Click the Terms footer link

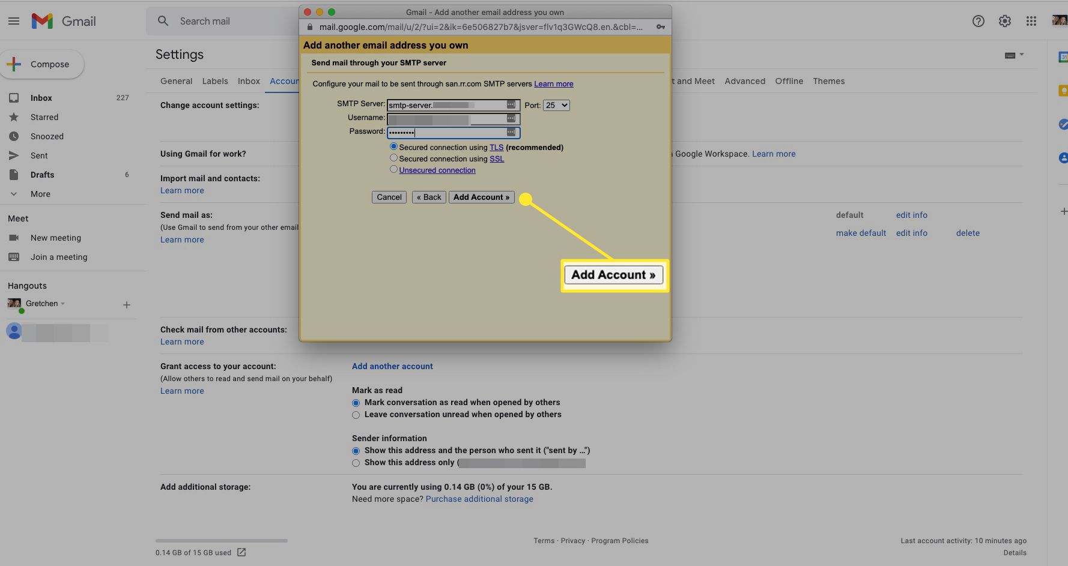click(x=544, y=541)
